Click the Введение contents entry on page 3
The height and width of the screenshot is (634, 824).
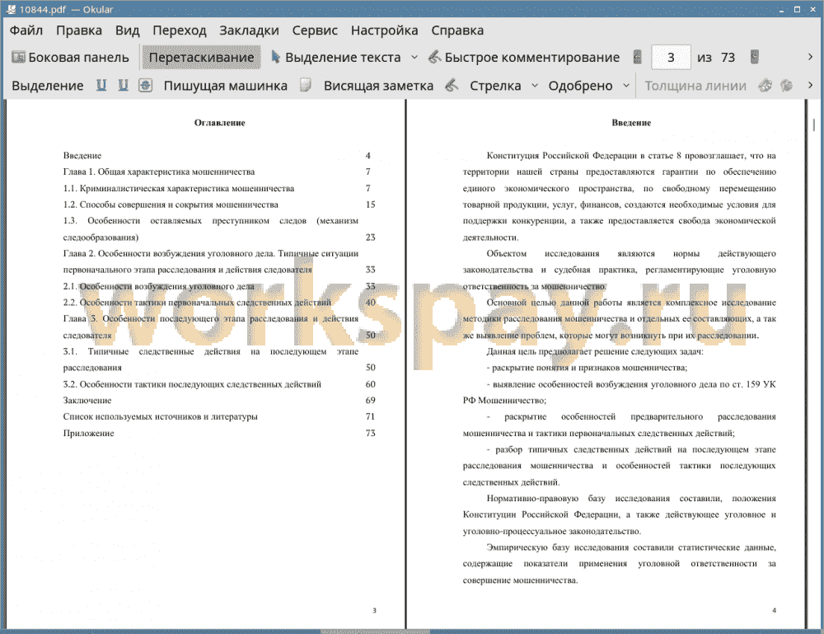pos(82,156)
